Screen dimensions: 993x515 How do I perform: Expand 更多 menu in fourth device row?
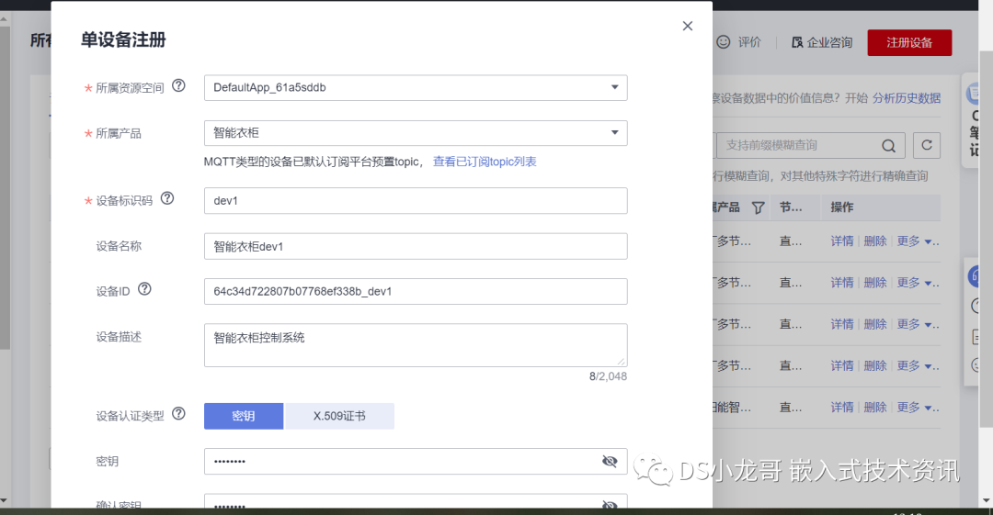pyautogui.click(x=916, y=365)
